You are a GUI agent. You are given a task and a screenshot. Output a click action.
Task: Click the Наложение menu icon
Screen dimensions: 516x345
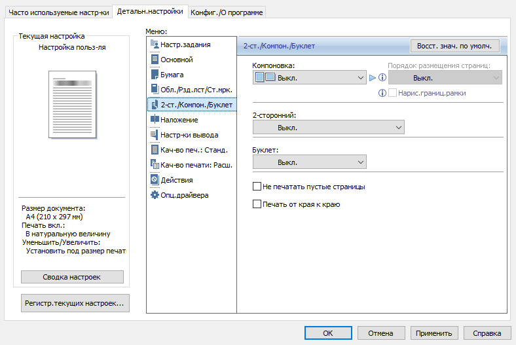tap(155, 120)
